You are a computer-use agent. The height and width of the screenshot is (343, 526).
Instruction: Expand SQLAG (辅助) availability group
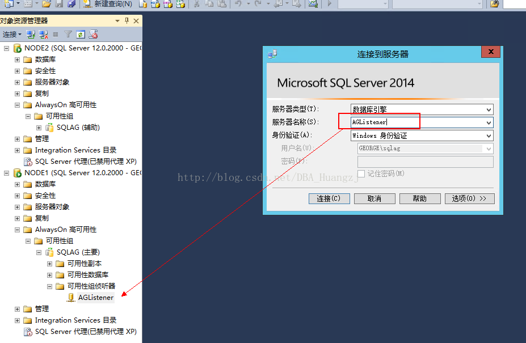[39, 128]
